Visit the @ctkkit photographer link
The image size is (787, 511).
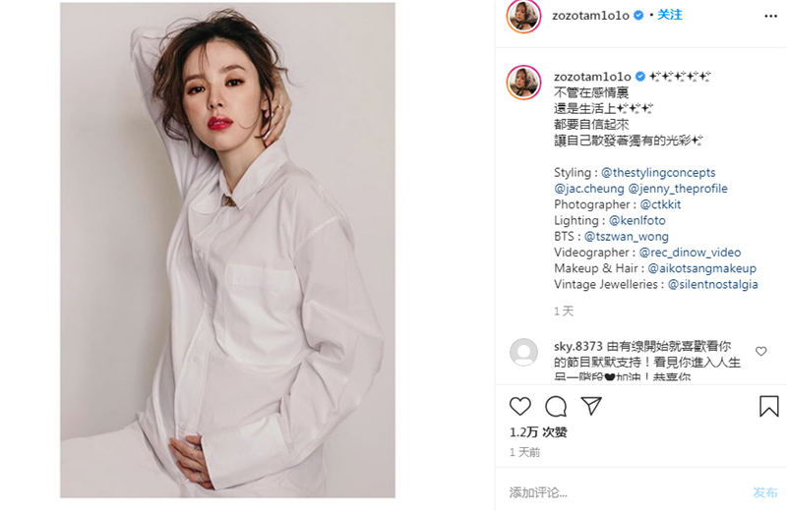tap(660, 204)
